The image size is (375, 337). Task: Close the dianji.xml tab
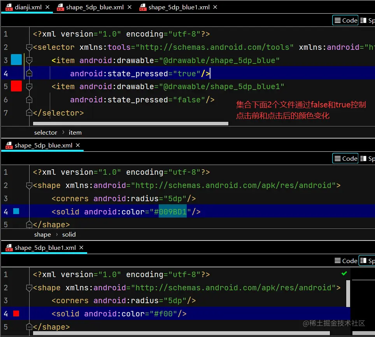tap(47, 7)
